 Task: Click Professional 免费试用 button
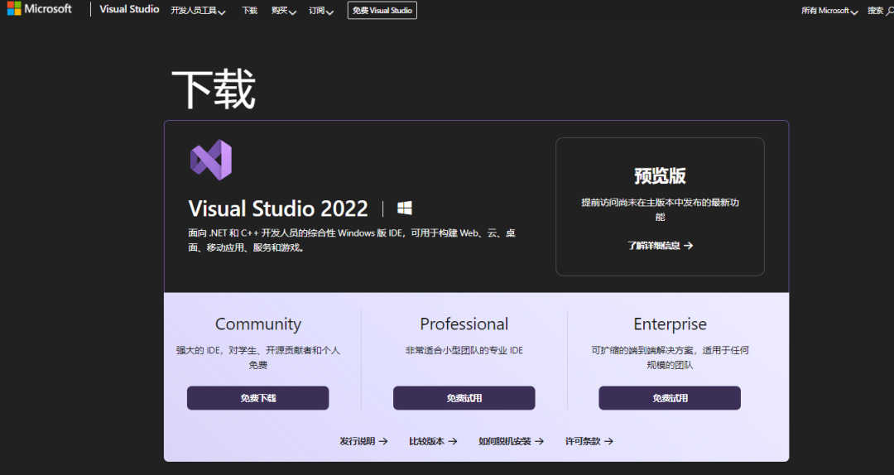click(x=464, y=398)
